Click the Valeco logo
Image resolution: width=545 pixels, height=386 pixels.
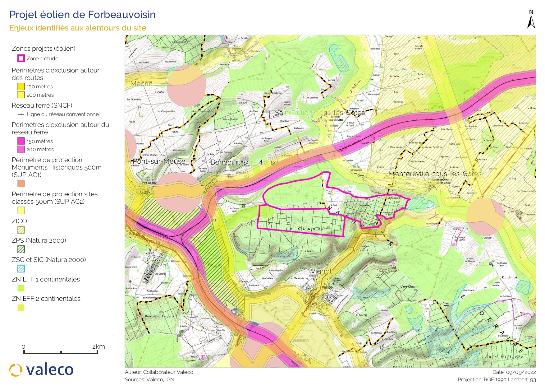41,370
